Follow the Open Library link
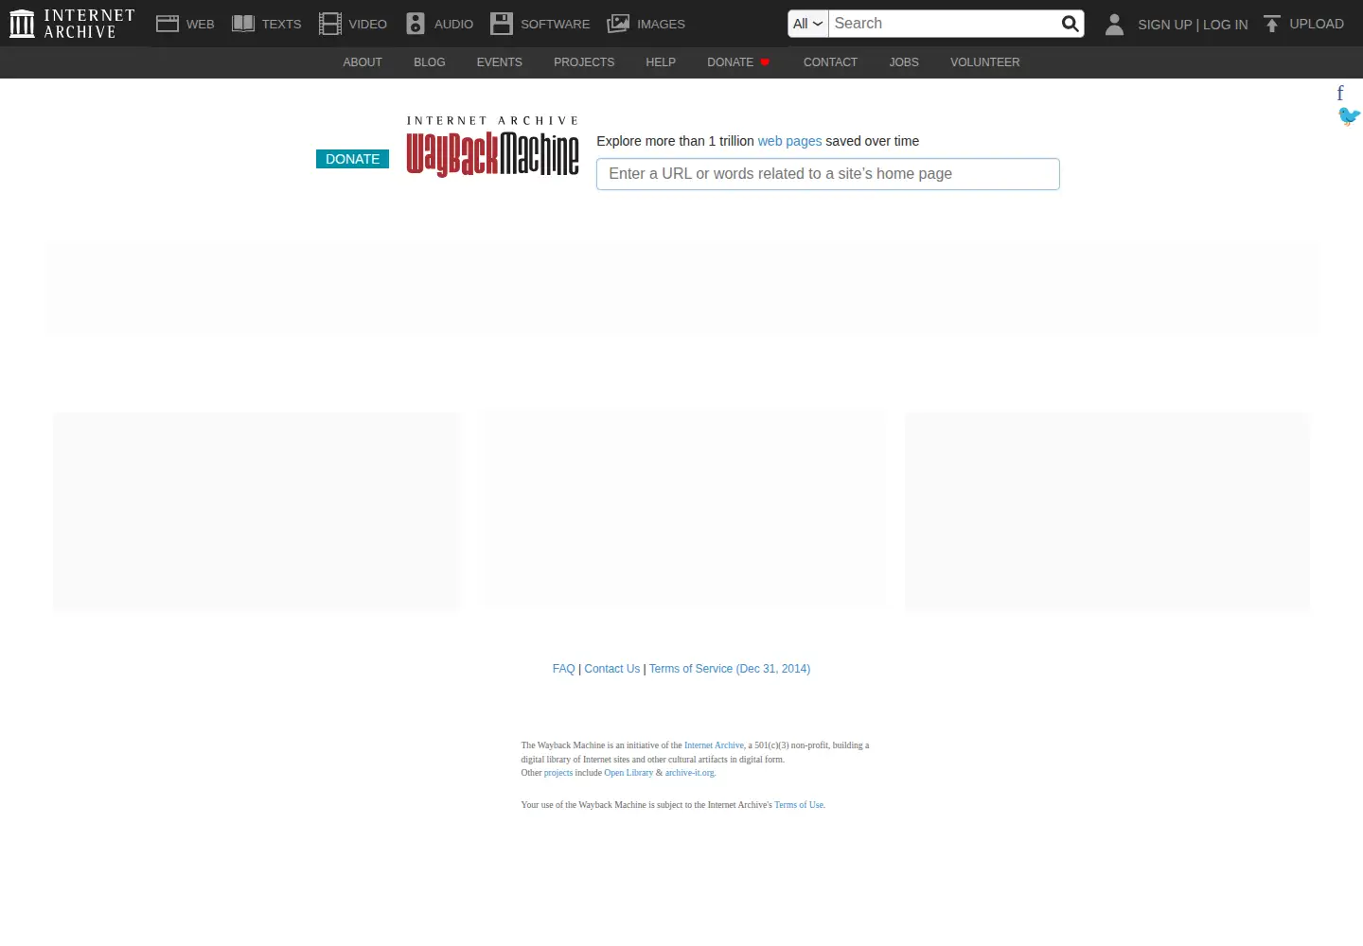 (628, 773)
